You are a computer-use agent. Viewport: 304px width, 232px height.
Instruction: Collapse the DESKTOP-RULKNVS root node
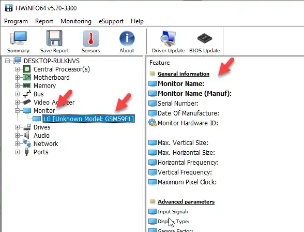[7, 61]
